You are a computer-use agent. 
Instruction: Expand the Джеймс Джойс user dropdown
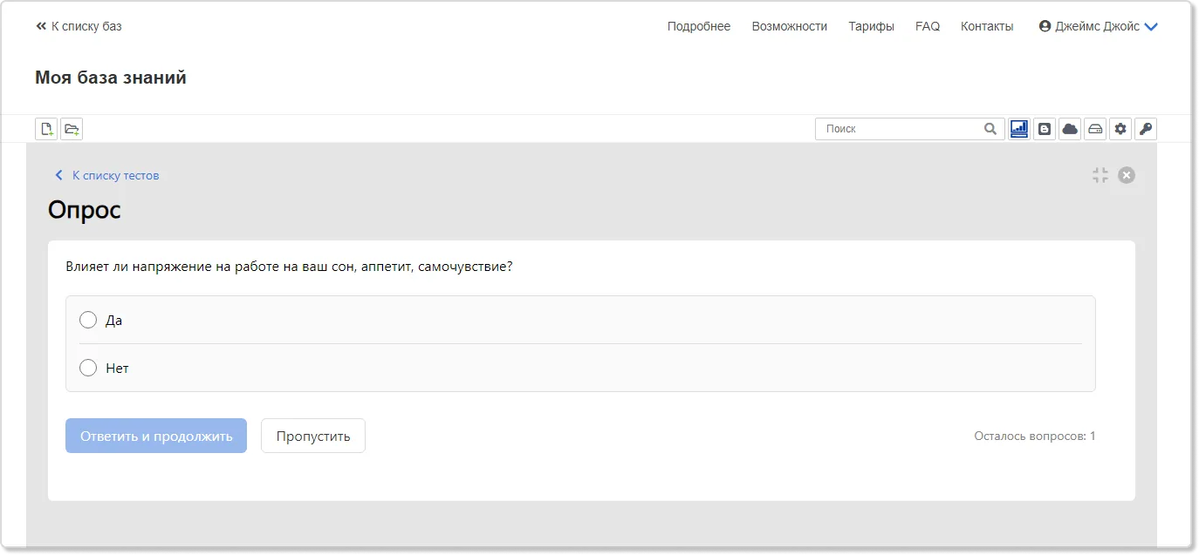point(1098,26)
